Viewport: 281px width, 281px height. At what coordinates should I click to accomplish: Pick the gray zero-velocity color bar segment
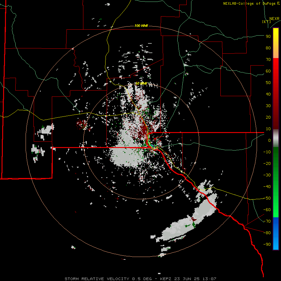click(276, 138)
